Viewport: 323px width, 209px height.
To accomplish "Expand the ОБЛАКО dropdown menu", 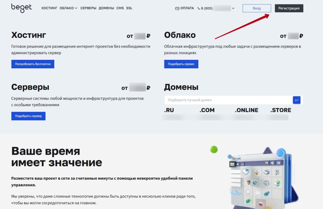I will click(x=68, y=8).
